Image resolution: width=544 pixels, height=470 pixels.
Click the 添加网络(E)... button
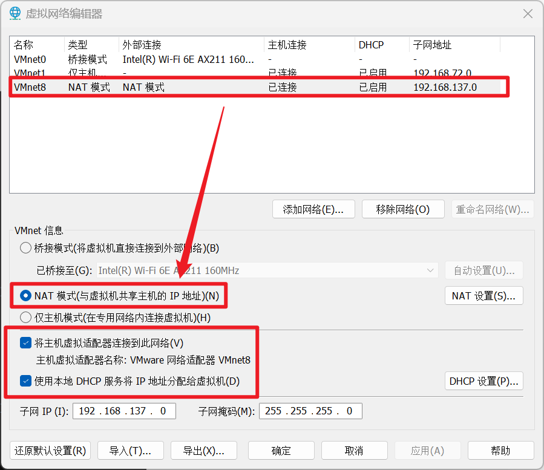pos(313,209)
